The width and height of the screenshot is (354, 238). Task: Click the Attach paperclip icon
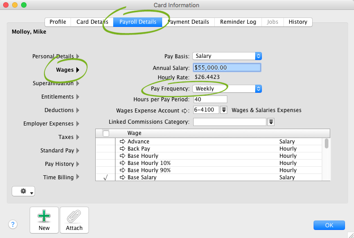point(74,217)
